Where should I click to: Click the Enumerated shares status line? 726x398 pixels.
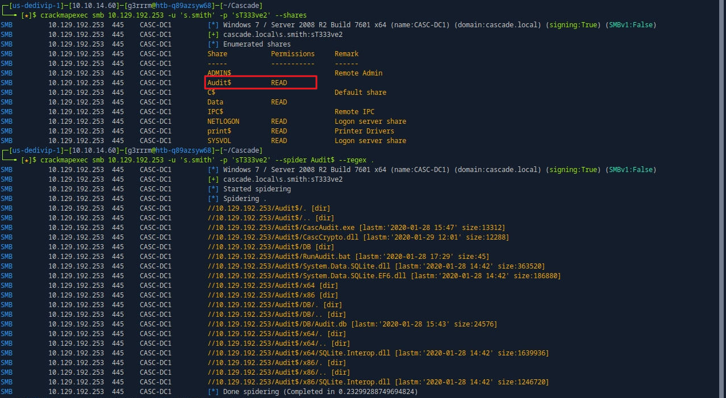[249, 44]
